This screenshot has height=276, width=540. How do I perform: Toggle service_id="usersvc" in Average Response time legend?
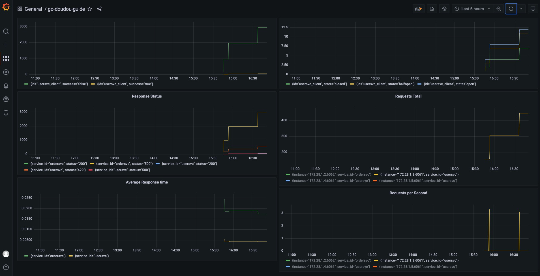pyautogui.click(x=92, y=256)
